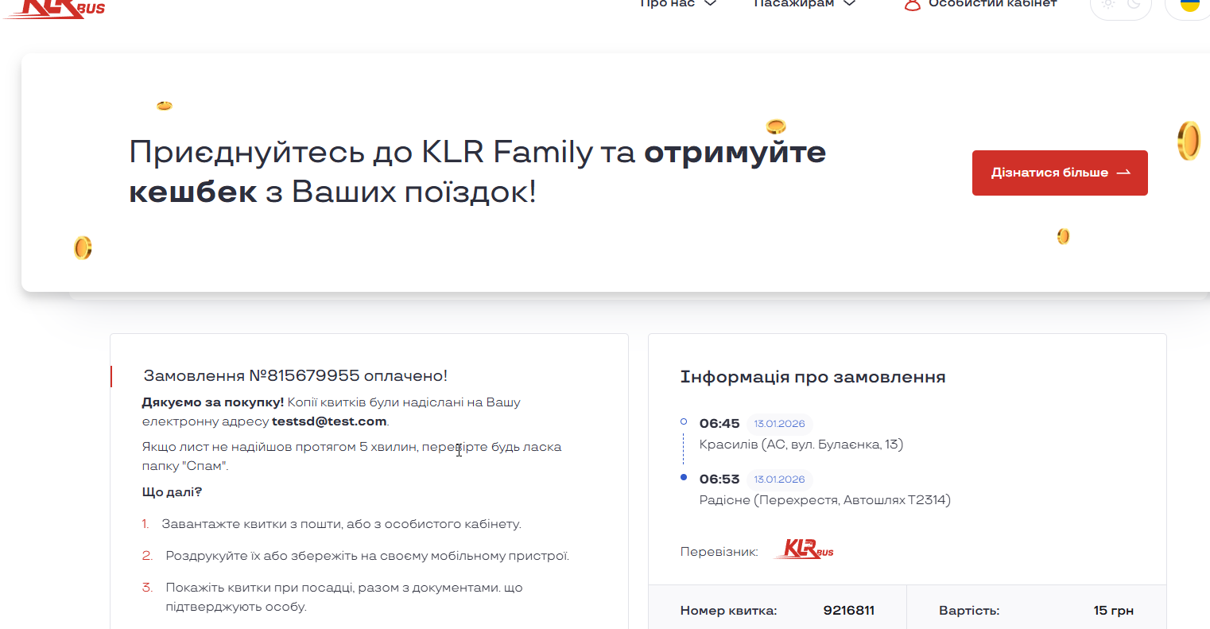Viewport: 1210px width, 629px height.
Task: Click the KLR Family cashback banner headline
Action: [x=478, y=171]
